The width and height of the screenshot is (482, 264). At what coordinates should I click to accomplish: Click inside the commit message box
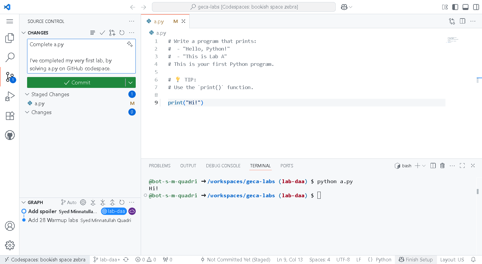[x=81, y=56]
